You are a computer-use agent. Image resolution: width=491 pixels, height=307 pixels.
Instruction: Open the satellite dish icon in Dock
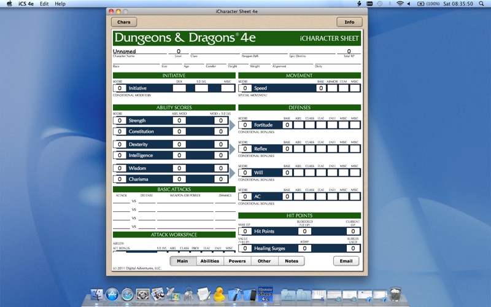[x=174, y=295]
